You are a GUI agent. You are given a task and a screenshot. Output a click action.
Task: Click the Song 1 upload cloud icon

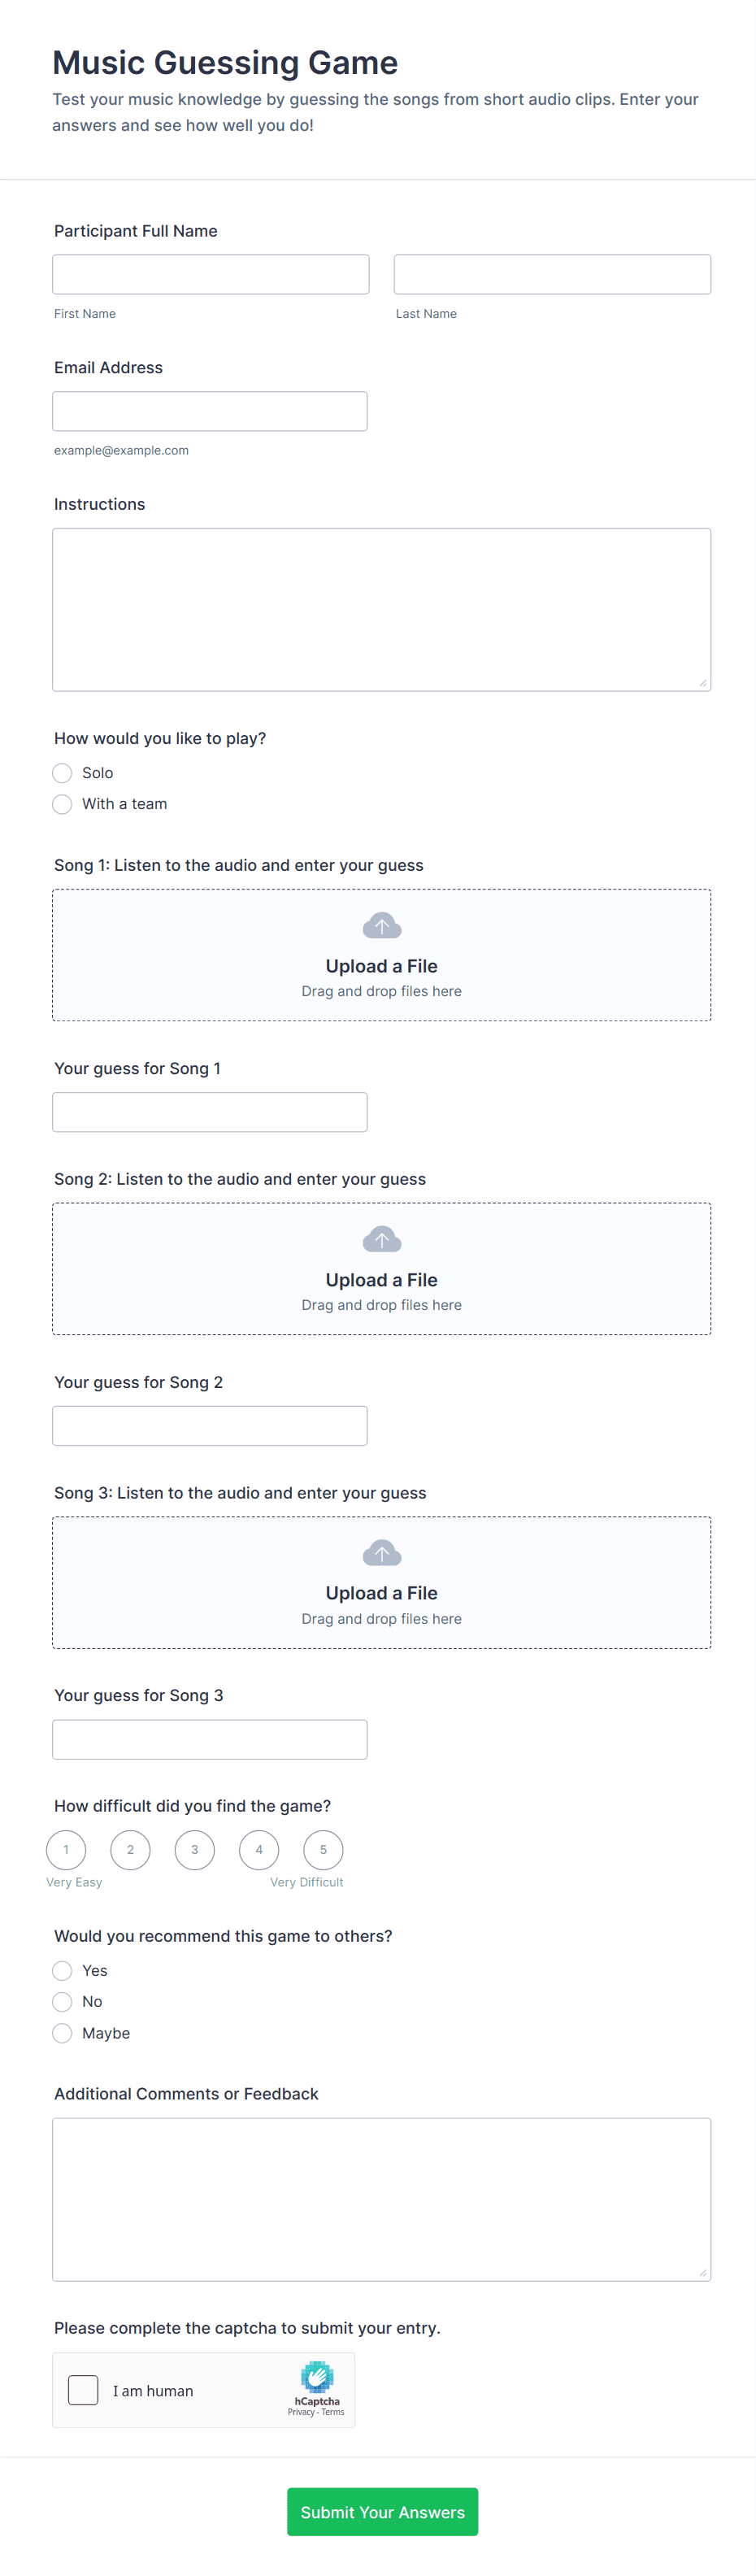(x=381, y=925)
